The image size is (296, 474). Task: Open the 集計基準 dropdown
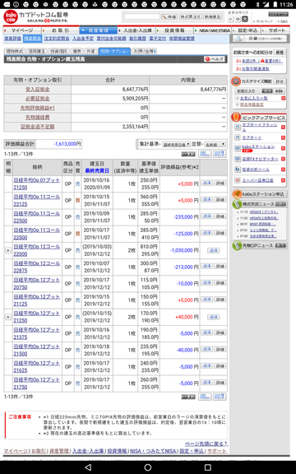pos(176,145)
